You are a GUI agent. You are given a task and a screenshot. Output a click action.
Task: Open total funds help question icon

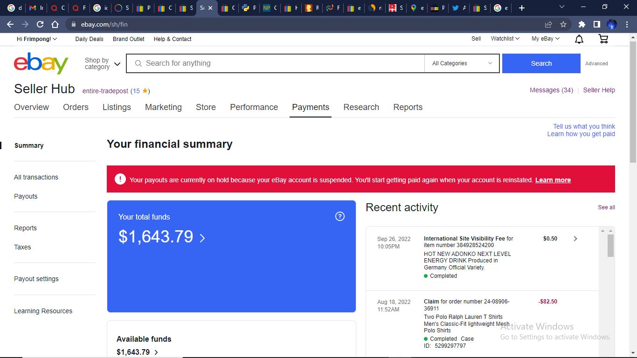pos(340,216)
